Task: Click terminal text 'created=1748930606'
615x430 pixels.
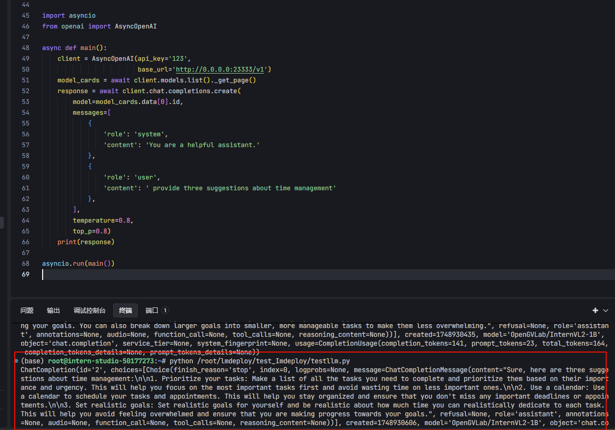Action: [x=381, y=422]
